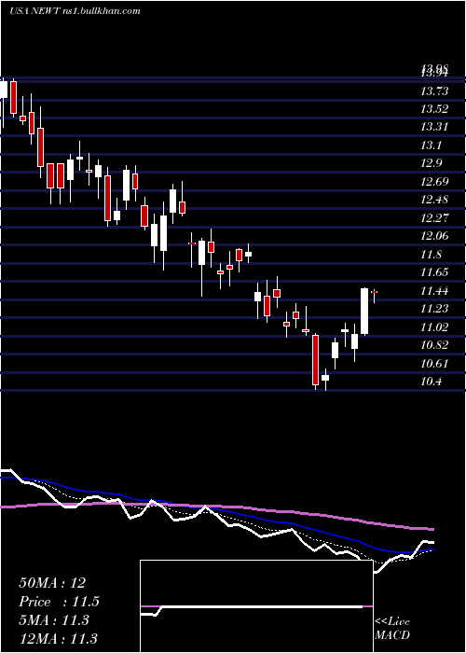Click the 13.52 price axis label

pyautogui.click(x=434, y=109)
